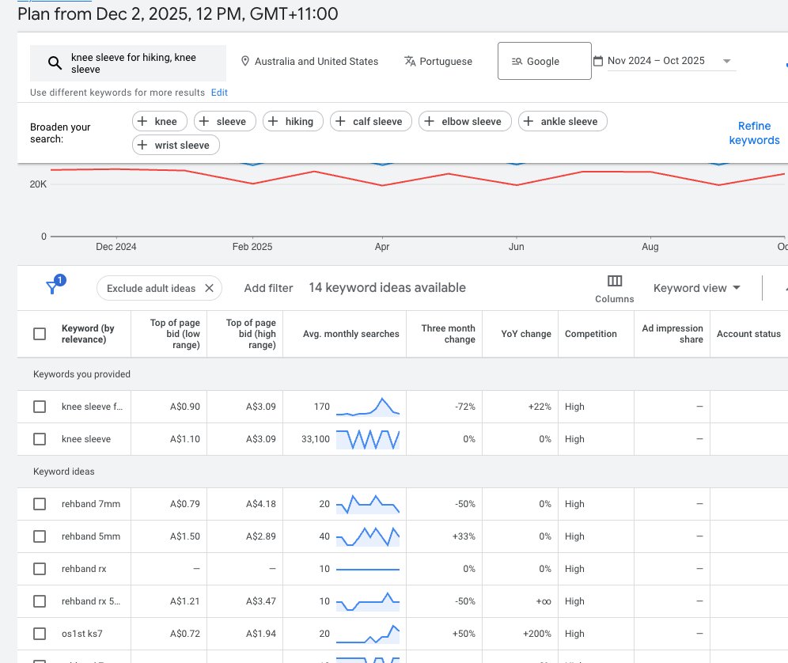
Task: Click the A$4.18 high bid value
Action: point(261,504)
